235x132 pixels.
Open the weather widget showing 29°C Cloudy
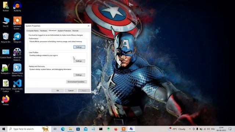click(177, 129)
